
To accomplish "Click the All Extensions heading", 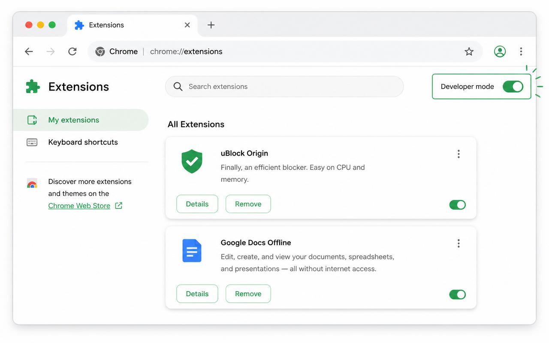I will click(196, 124).
